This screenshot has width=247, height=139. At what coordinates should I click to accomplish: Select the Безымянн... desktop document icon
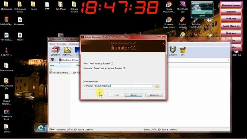(x=20, y=21)
